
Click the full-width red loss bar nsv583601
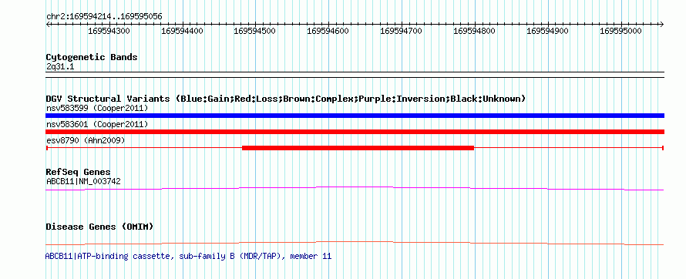point(355,132)
